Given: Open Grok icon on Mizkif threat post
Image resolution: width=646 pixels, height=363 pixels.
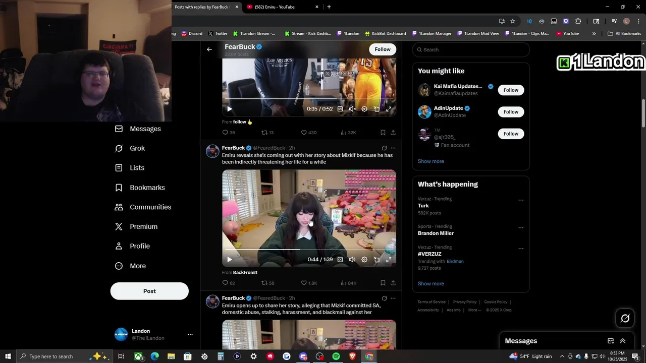Looking at the screenshot, I should pos(384,148).
